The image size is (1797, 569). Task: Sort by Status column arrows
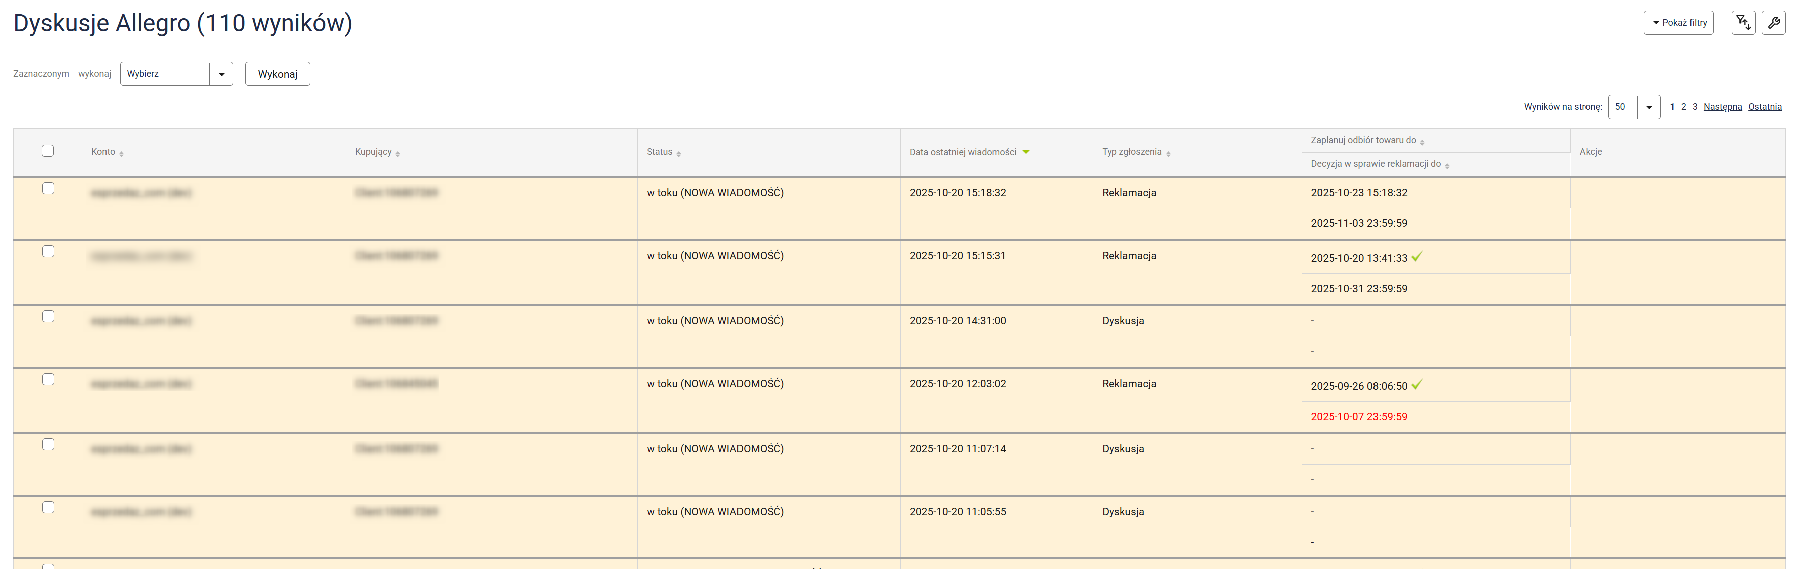coord(678,153)
